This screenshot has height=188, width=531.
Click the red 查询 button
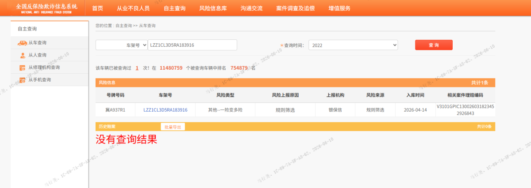tap(434, 45)
